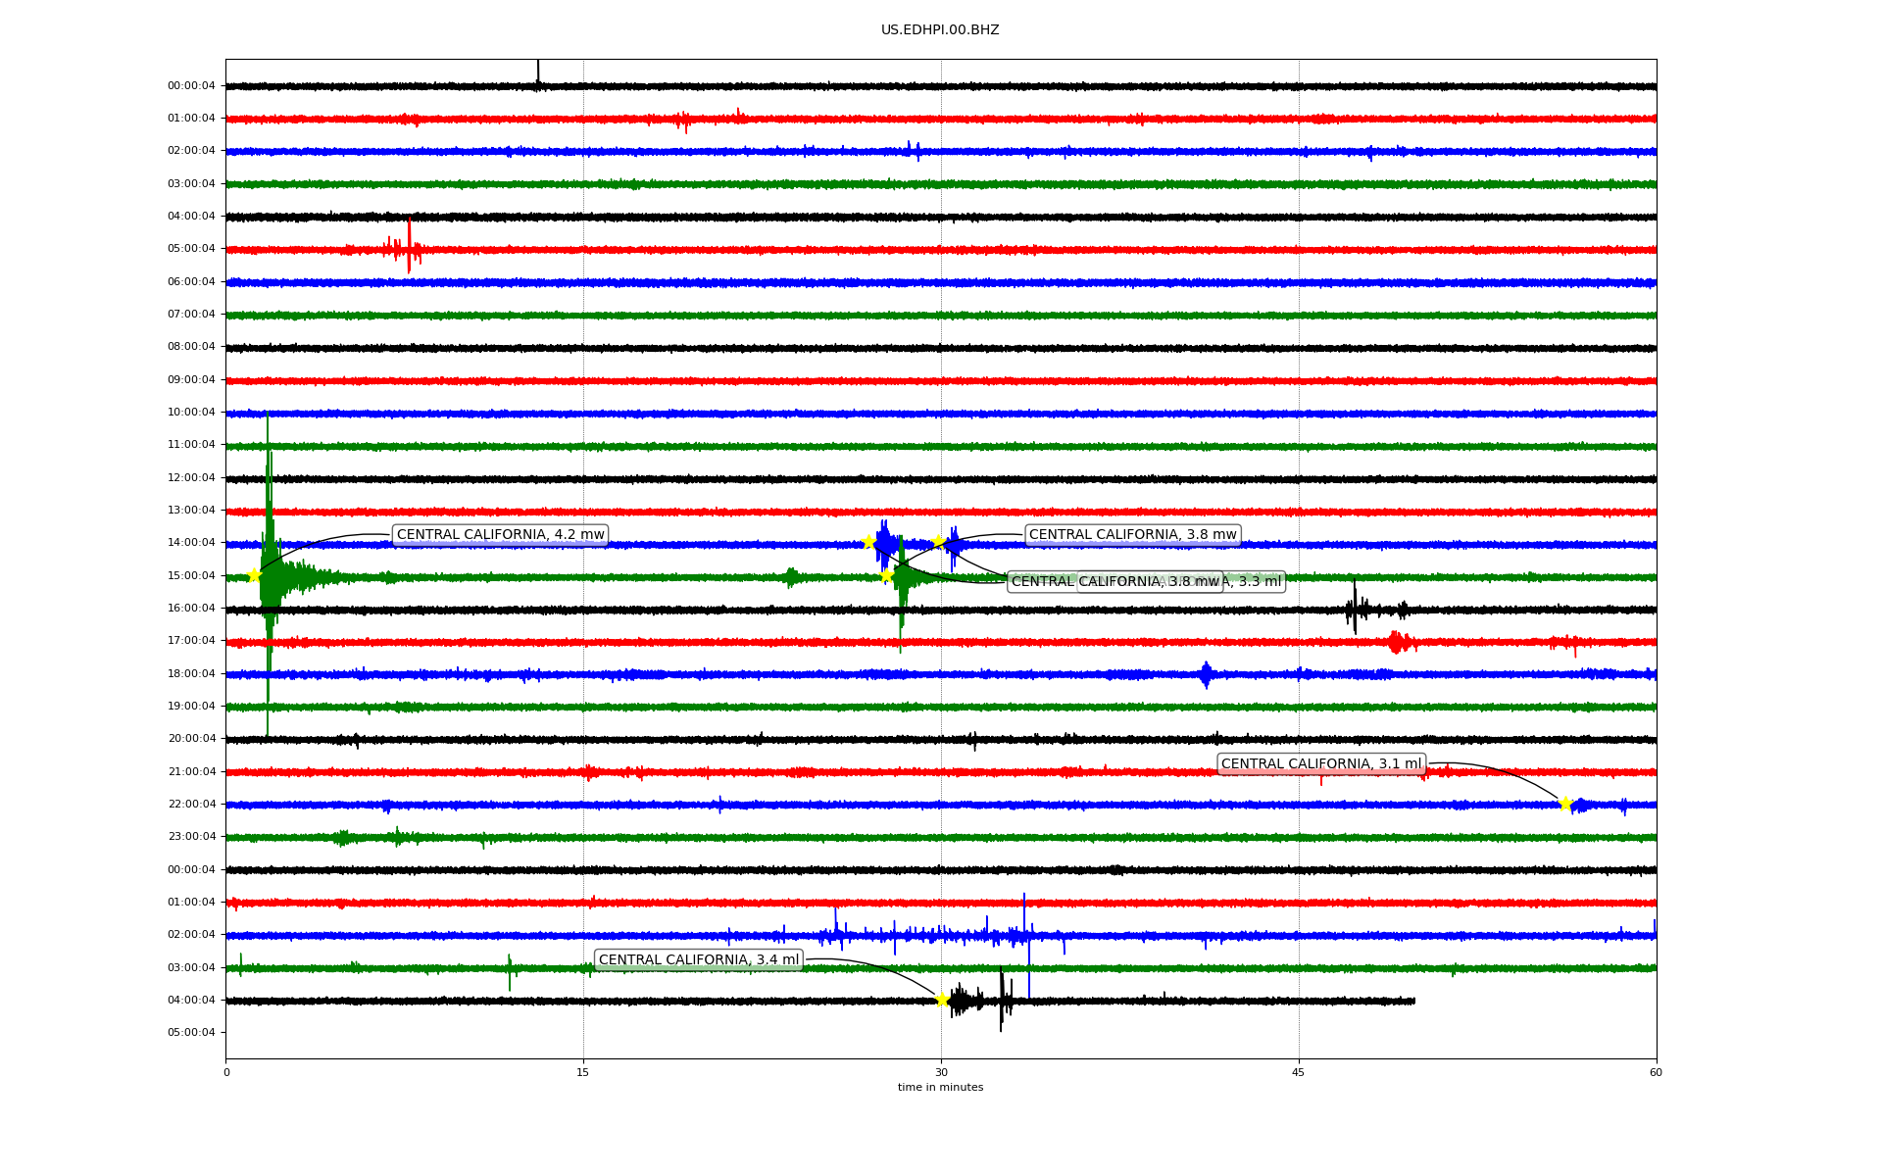
Task: Click the 45 tick on the time axis
Action: coord(1298,1072)
